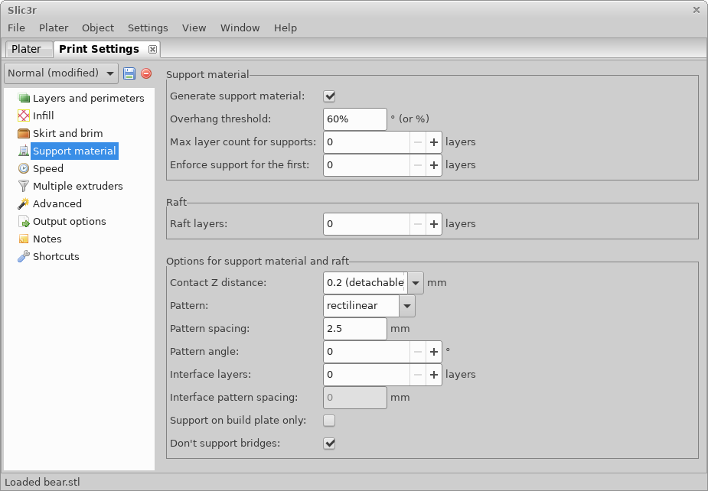
Task: Select Skirt and brim in sidebar
Action: coord(67,133)
